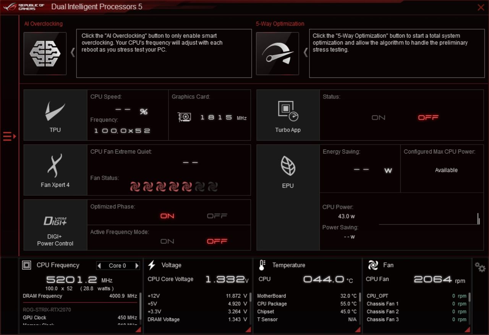489x335 pixels.
Task: Click Configured Max CPU Power Available
Action: tap(446, 170)
